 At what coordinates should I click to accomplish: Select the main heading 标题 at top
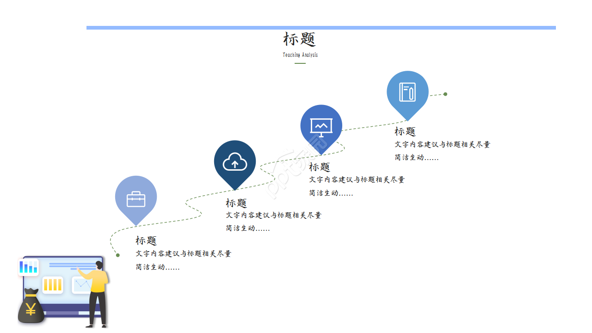(x=300, y=39)
